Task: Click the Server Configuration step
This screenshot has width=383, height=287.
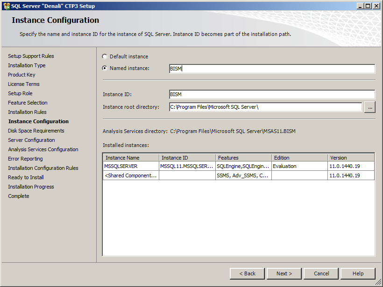Action: click(31, 140)
